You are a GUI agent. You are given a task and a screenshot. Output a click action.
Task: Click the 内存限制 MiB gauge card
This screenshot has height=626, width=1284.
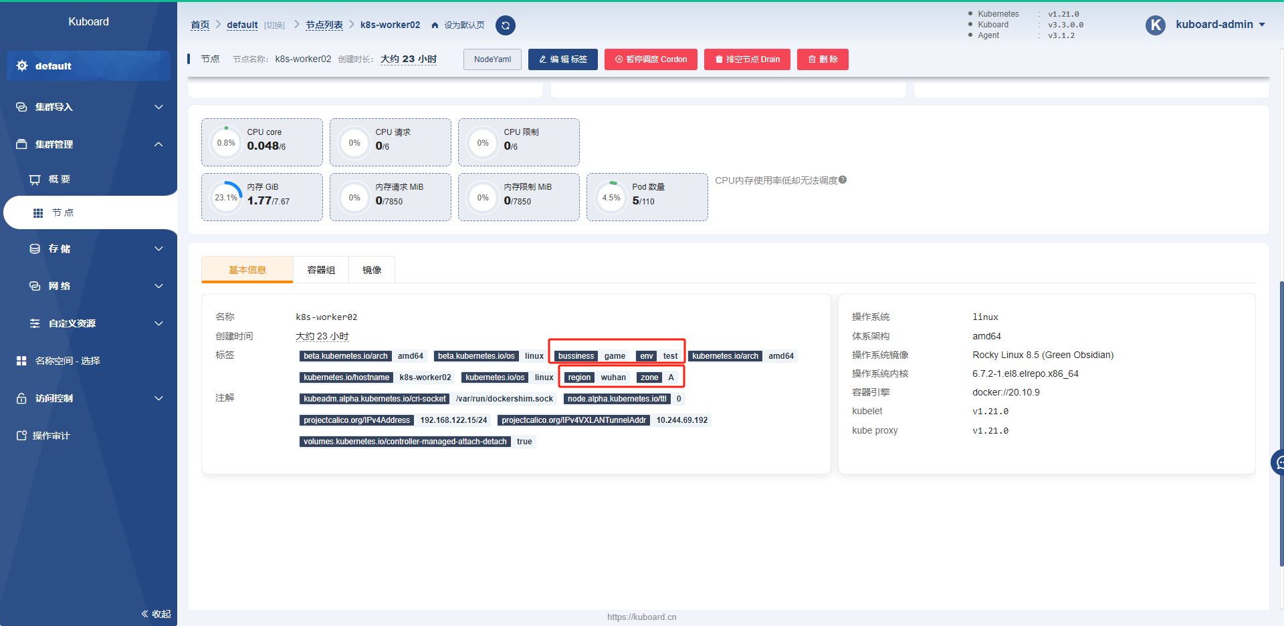pos(519,197)
